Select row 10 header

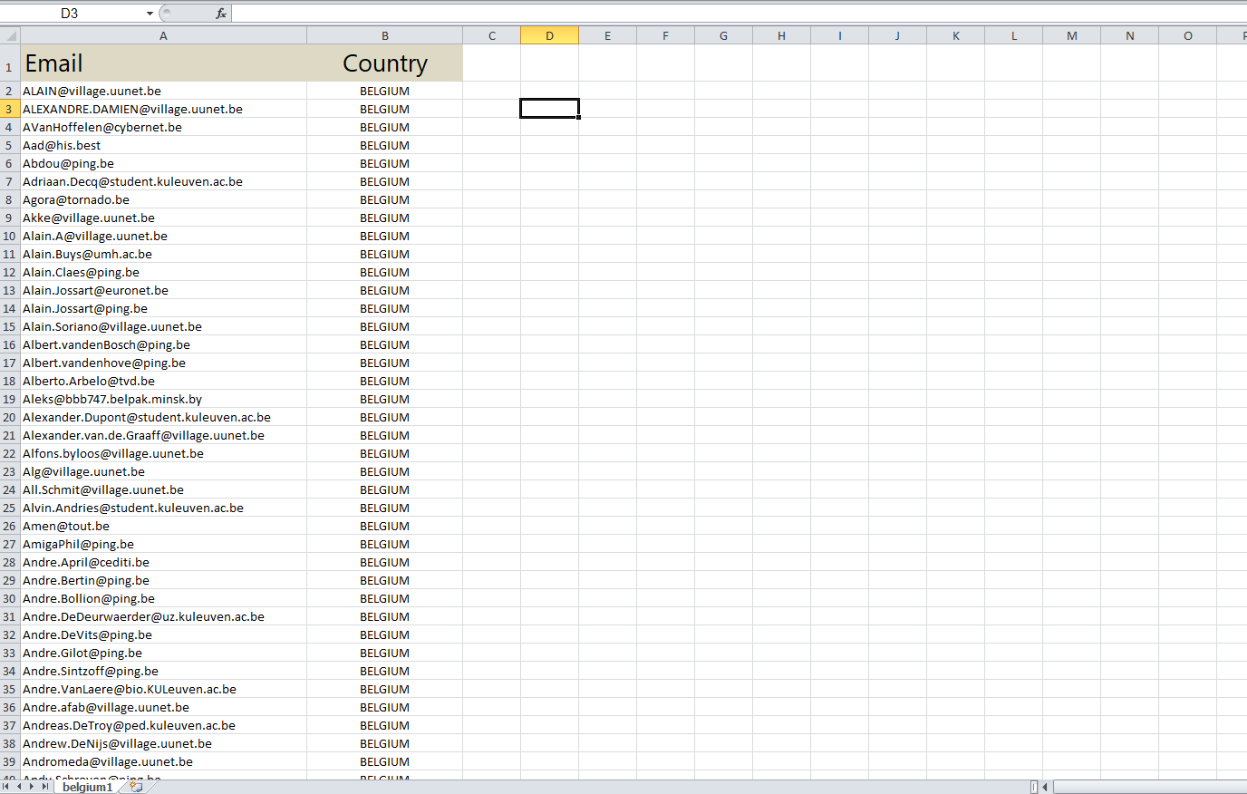pos(10,236)
